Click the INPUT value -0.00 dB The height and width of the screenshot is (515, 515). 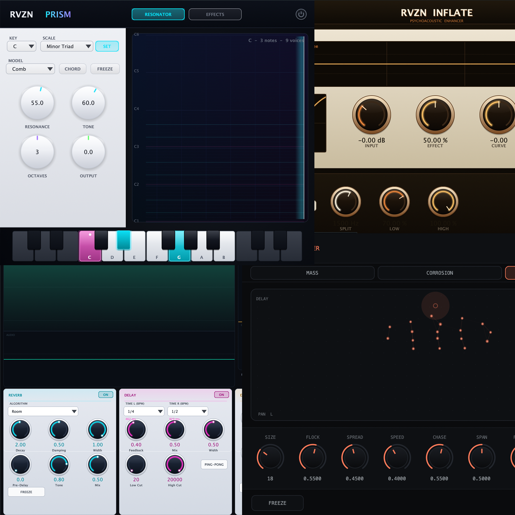(x=372, y=140)
